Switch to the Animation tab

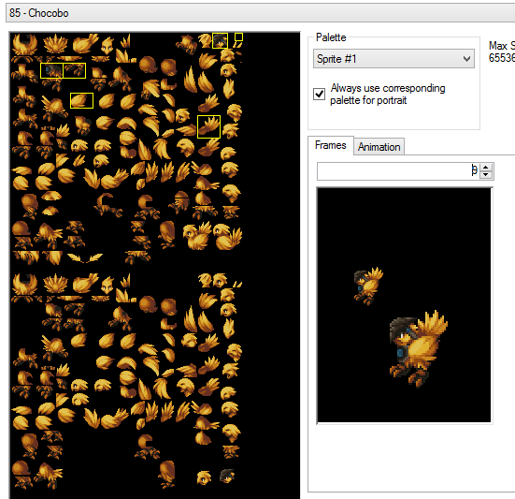379,147
